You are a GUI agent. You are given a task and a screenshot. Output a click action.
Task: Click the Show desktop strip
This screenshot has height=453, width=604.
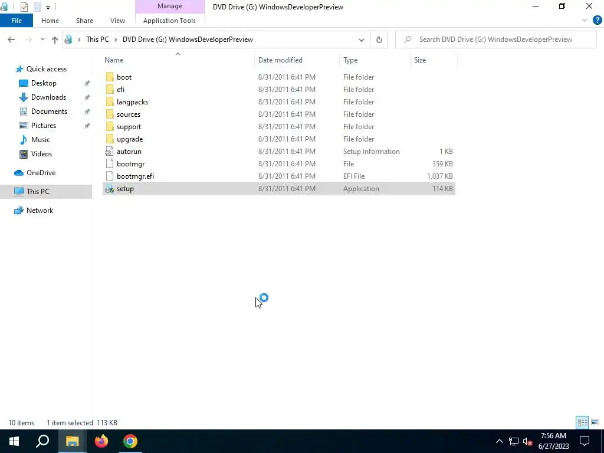602,441
